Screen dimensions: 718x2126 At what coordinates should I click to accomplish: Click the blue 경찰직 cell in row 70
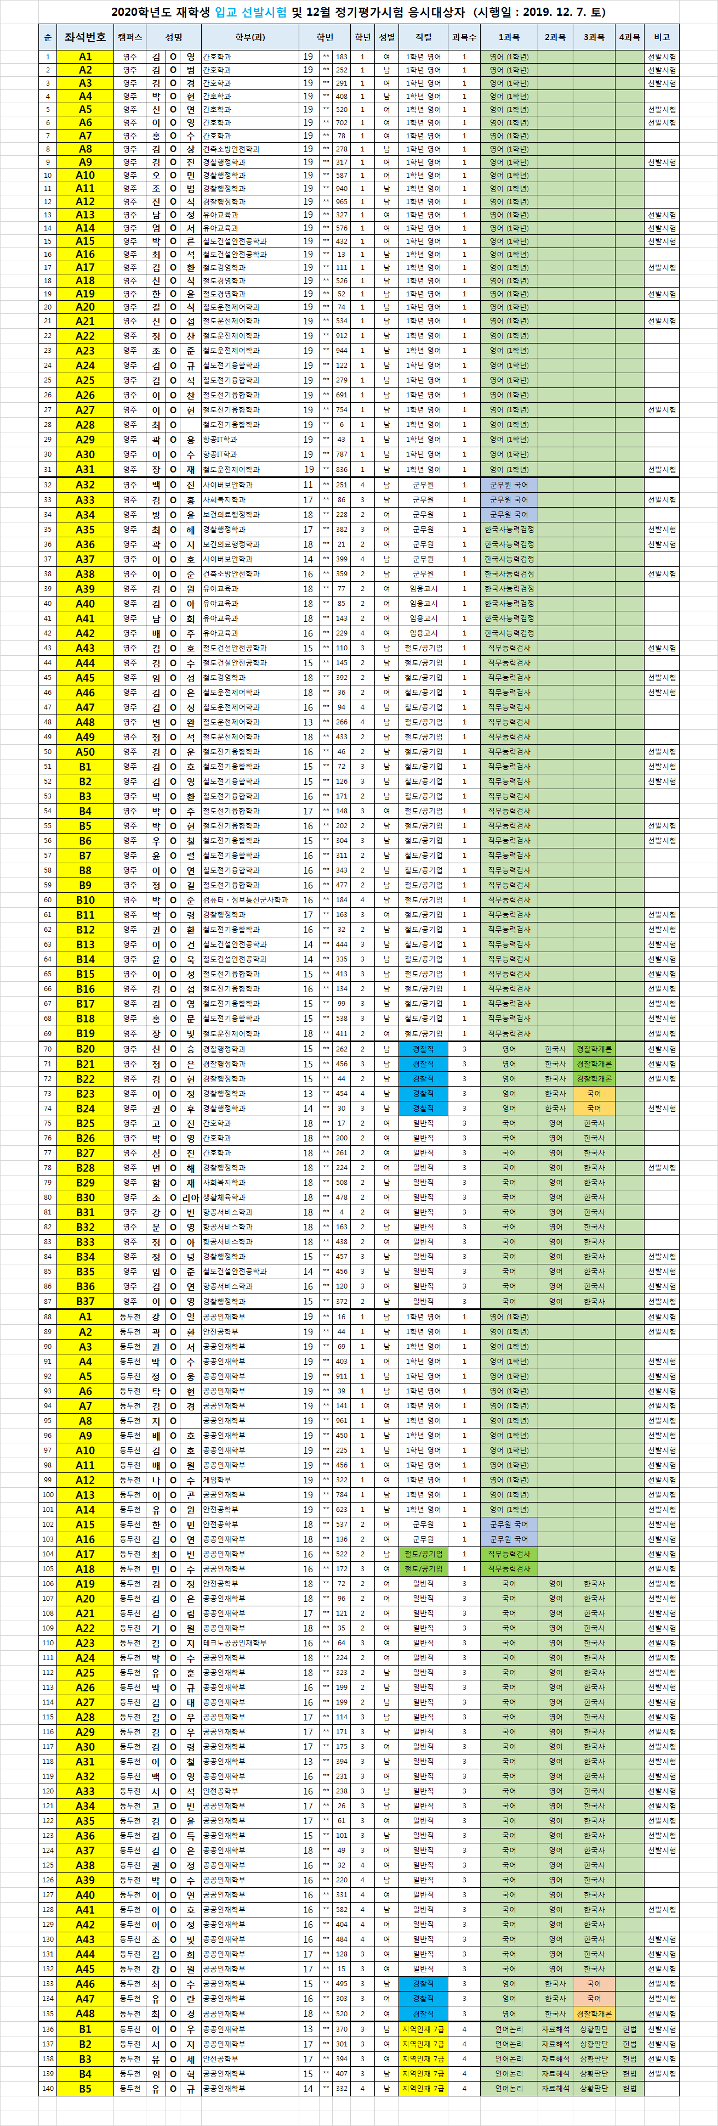(x=423, y=1049)
